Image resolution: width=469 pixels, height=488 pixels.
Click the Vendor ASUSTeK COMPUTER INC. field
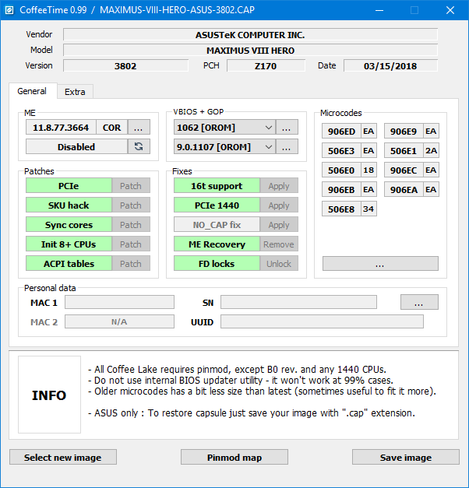[250, 34]
